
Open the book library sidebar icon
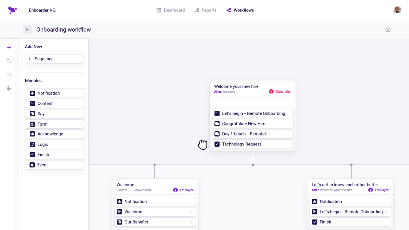(9, 75)
